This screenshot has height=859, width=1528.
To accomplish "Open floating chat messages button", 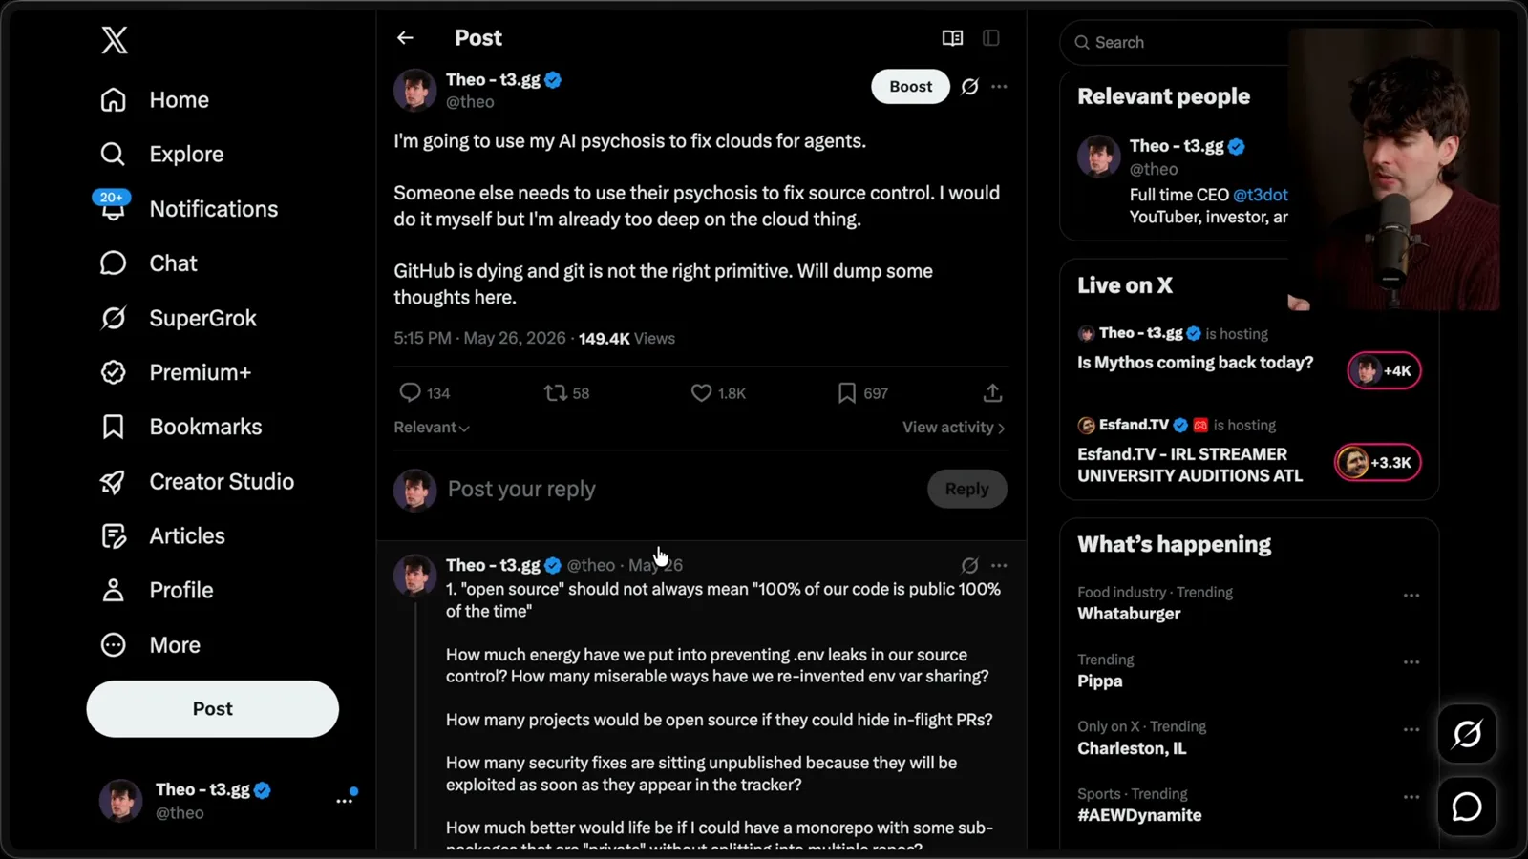I will [x=1467, y=807].
